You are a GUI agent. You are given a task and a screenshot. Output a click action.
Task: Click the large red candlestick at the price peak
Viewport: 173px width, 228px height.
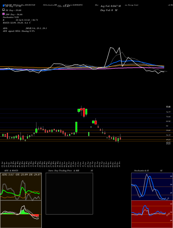[84, 112]
